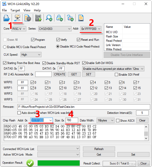Image resolution: width=152 pixels, height=167 pixels.
Task: Uncheck the Verify checkbox
Action: (x=58, y=40)
